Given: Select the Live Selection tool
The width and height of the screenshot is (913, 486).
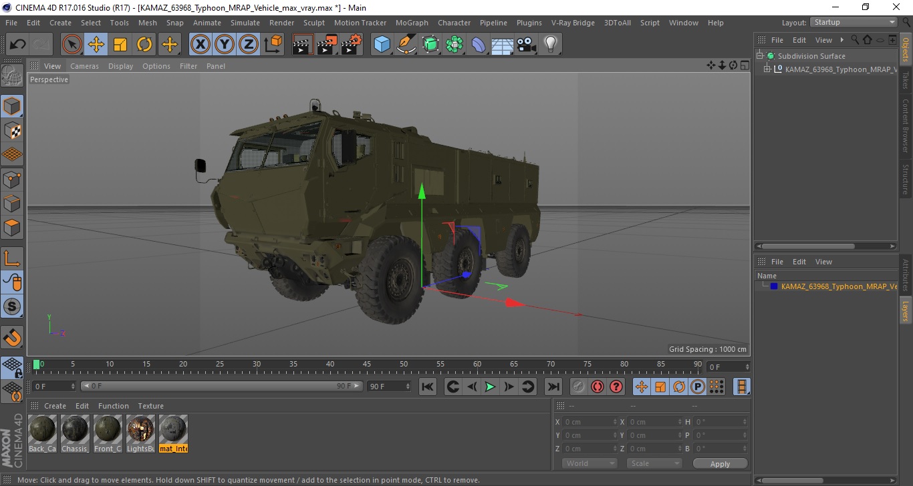Looking at the screenshot, I should point(72,45).
